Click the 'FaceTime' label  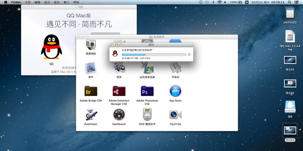pyautogui.click(x=175, y=124)
